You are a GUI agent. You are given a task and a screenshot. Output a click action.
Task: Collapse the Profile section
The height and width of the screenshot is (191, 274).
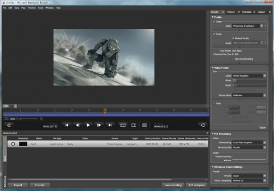click(x=213, y=17)
